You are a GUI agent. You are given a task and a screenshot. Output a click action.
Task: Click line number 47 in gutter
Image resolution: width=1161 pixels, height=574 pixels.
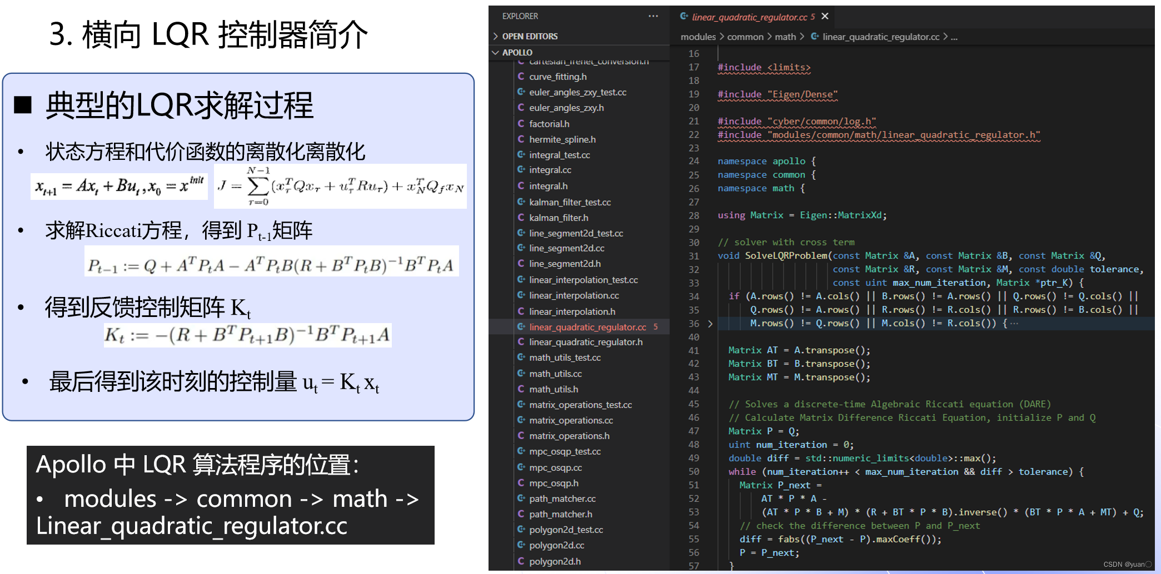click(694, 431)
